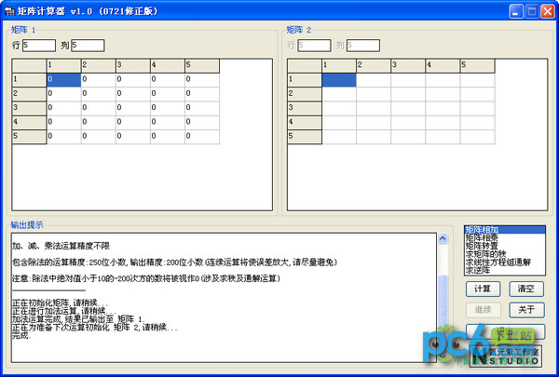The width and height of the screenshot is (559, 377).
Task: Open the 关于 about dialog
Action: (525, 310)
